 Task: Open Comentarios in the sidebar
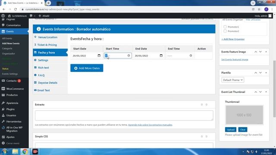click(x=13, y=25)
